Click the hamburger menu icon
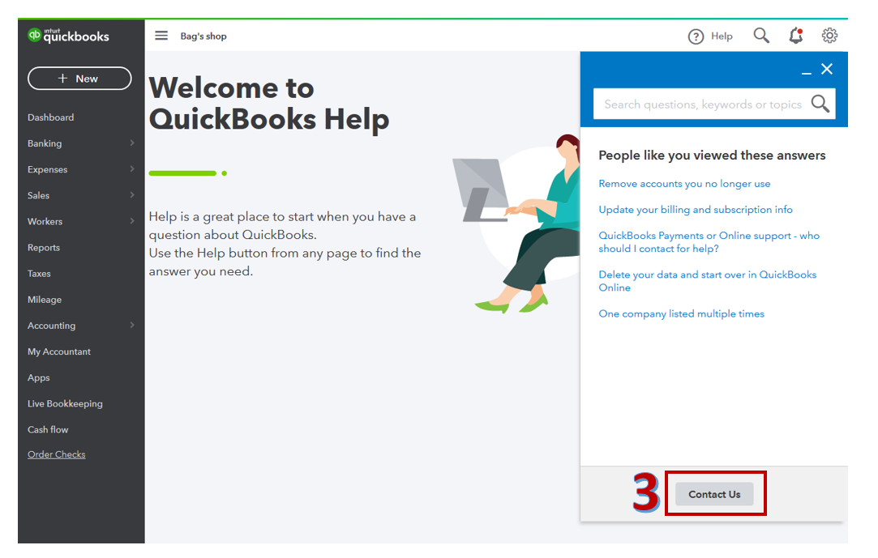Image resolution: width=878 pixels, height=558 pixels. (161, 36)
